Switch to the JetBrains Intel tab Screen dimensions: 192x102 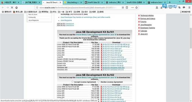point(157,2)
